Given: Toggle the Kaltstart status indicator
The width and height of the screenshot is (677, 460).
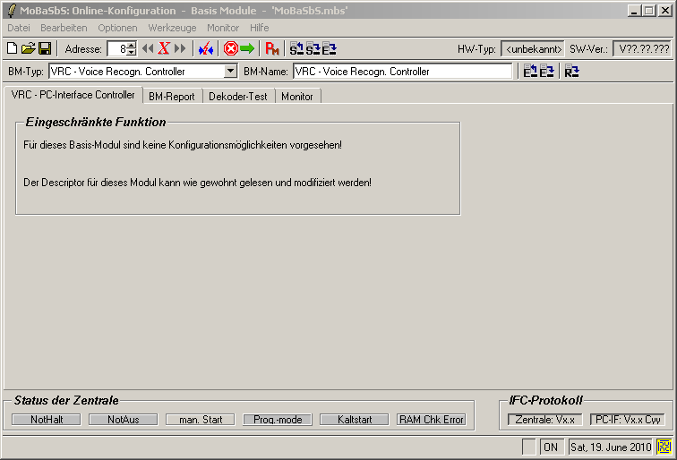Looking at the screenshot, I should 354,420.
